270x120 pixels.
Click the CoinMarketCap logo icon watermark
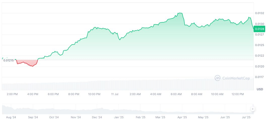[217, 78]
